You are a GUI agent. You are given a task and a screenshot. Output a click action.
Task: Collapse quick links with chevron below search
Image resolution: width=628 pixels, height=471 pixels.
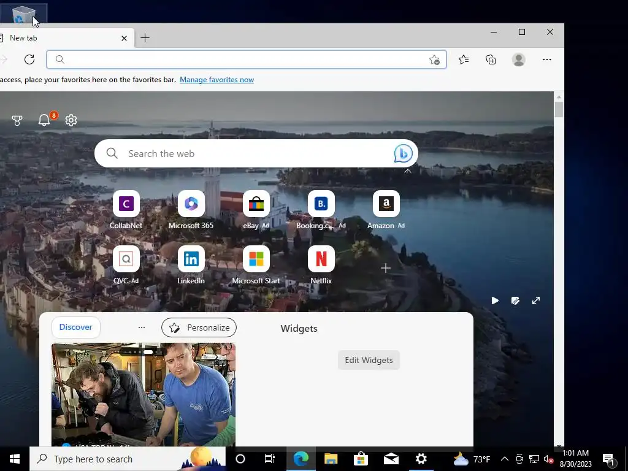[x=407, y=172]
